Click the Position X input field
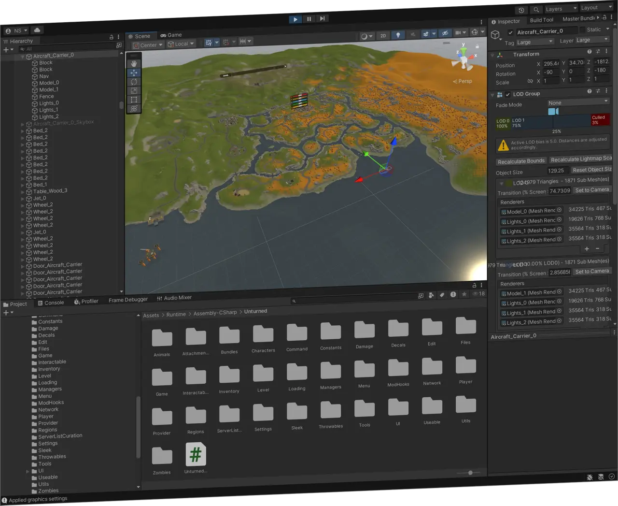This screenshot has height=506, width=618. tap(551, 63)
